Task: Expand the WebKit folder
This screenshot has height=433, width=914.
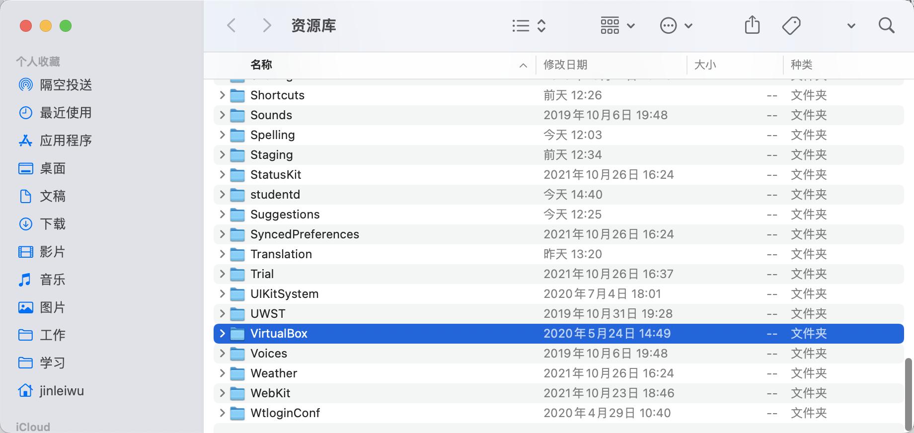Action: (222, 393)
